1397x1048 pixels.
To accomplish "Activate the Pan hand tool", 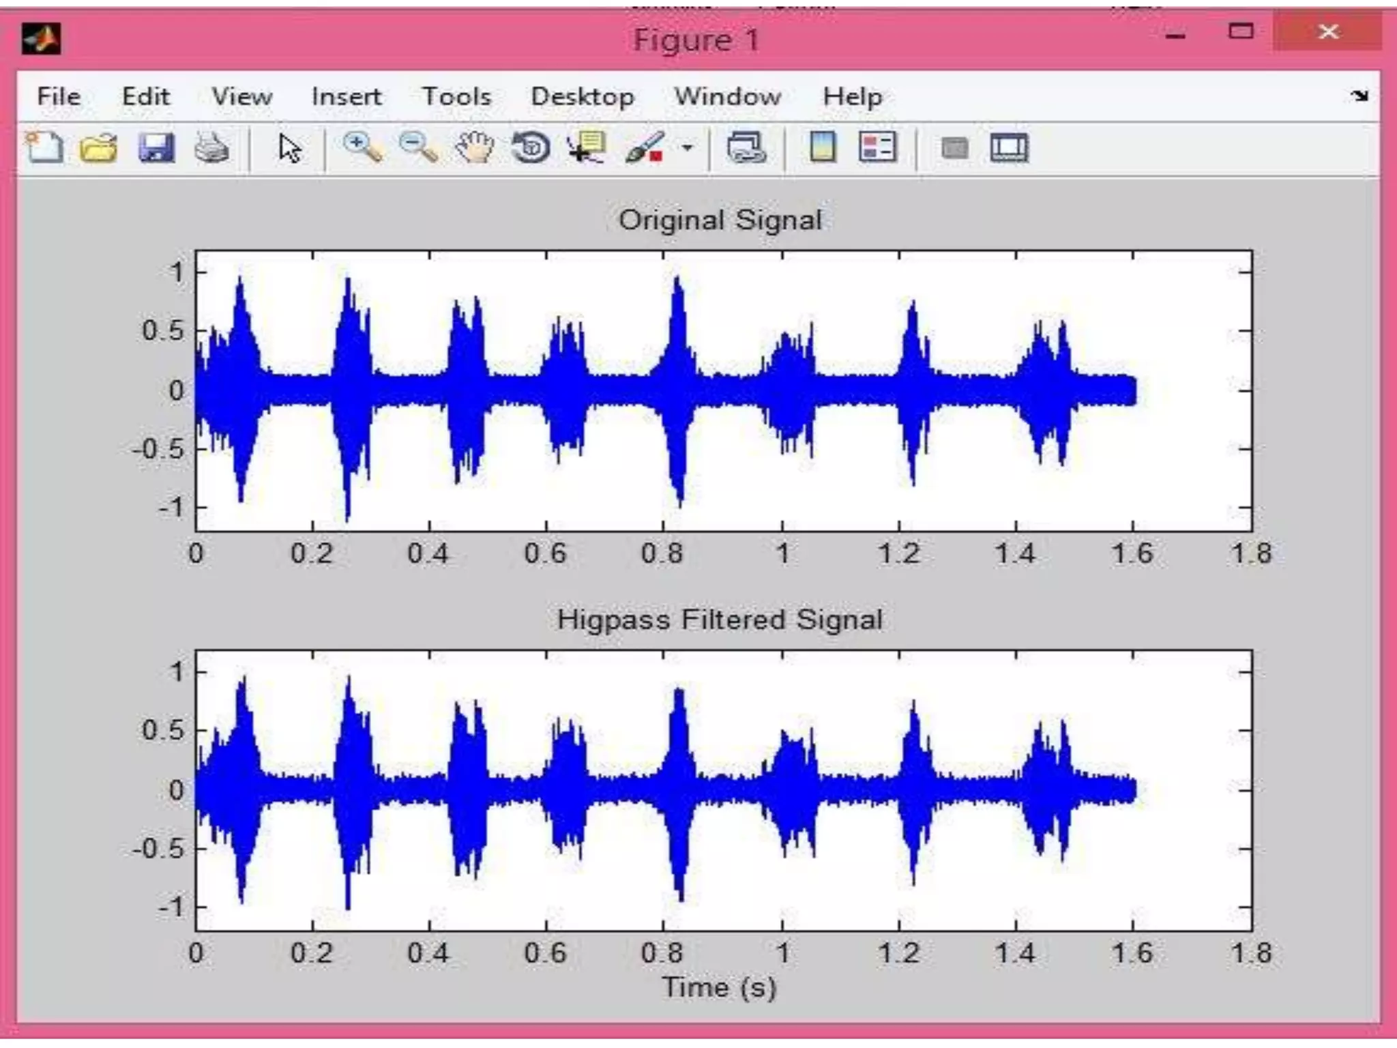I will pos(474,147).
